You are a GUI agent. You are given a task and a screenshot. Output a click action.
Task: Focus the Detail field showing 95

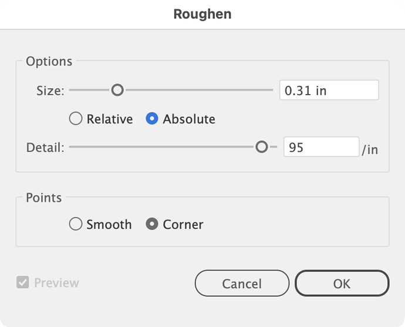point(321,147)
